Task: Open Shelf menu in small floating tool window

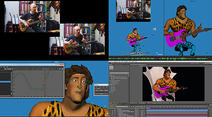Action: [x=103, y=87]
